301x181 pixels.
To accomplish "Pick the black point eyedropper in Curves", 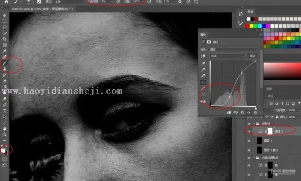I will pyautogui.click(x=203, y=63).
